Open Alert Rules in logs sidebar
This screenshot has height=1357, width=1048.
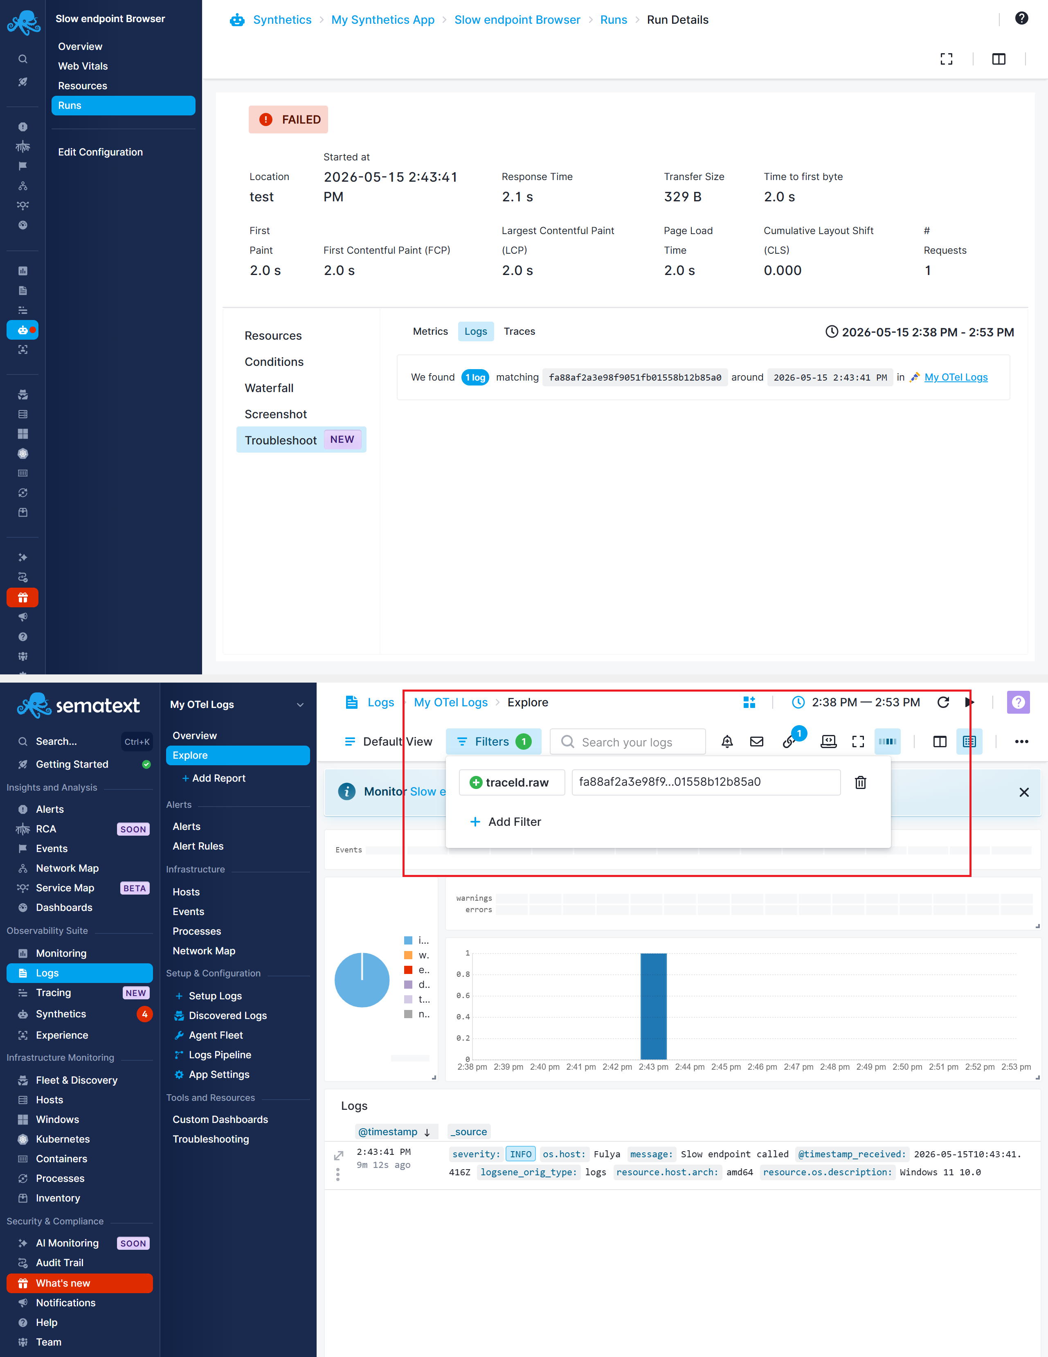(198, 846)
